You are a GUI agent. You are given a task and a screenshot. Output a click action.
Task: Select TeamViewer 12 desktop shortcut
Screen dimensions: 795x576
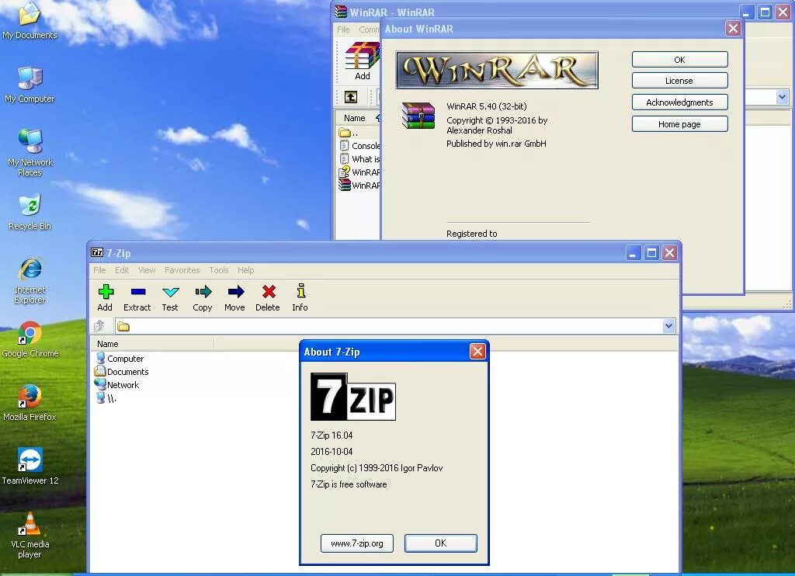pos(30,467)
